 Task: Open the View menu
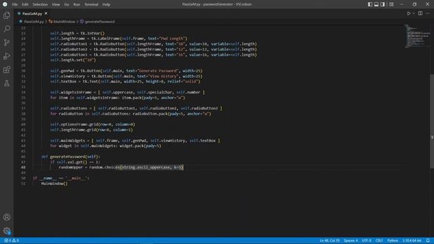pyautogui.click(x=56, y=5)
